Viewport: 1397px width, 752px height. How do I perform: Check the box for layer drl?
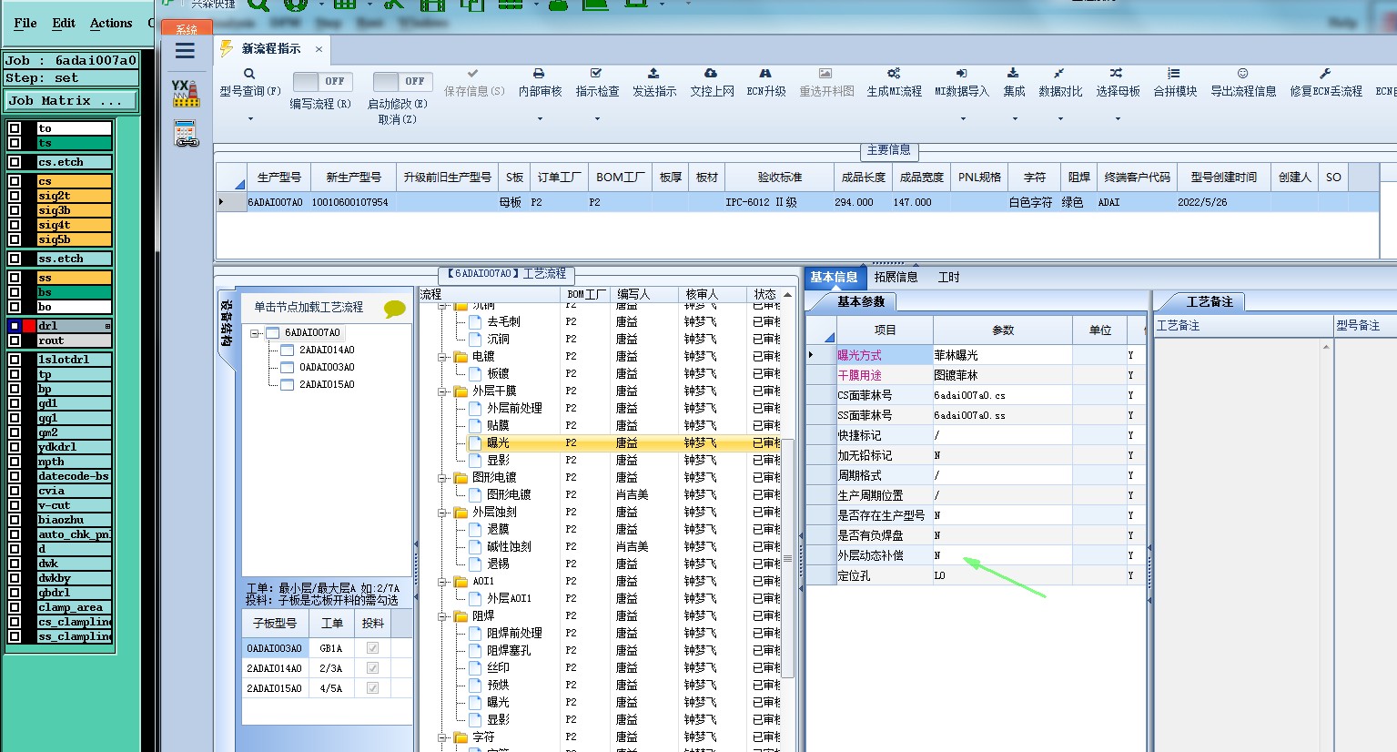pyautogui.click(x=15, y=326)
